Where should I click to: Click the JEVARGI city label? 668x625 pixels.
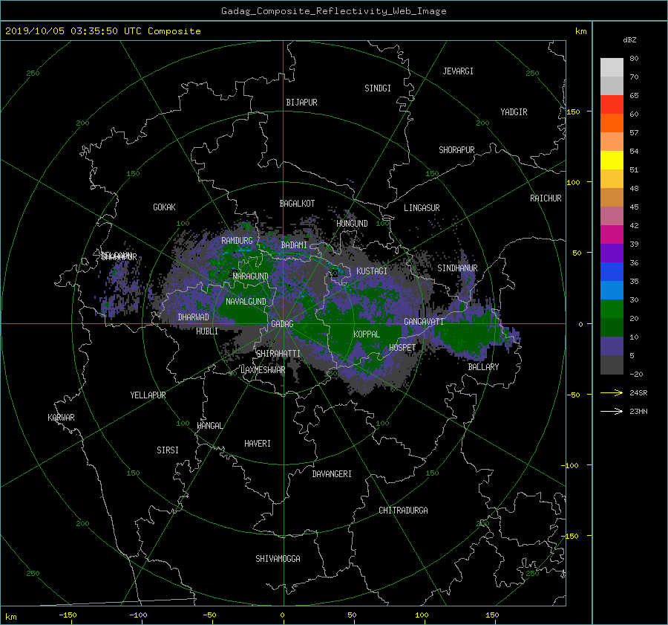(x=458, y=71)
